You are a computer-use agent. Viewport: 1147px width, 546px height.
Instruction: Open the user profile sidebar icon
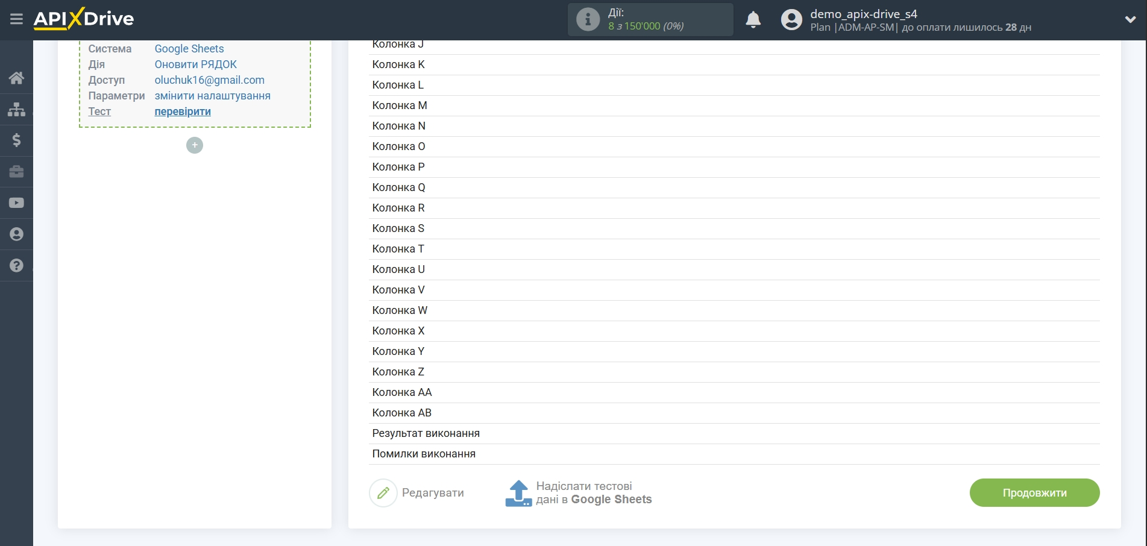click(16, 234)
